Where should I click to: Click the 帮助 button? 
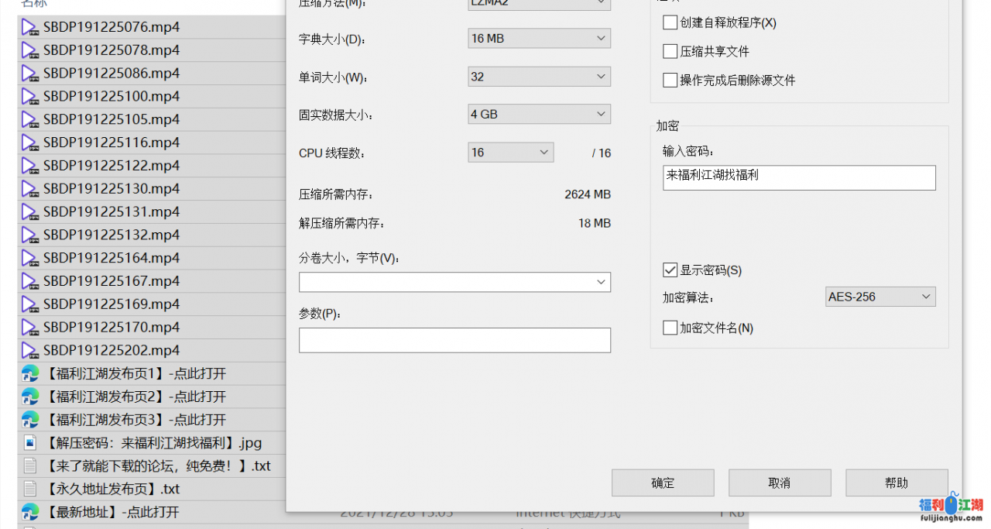(x=897, y=483)
